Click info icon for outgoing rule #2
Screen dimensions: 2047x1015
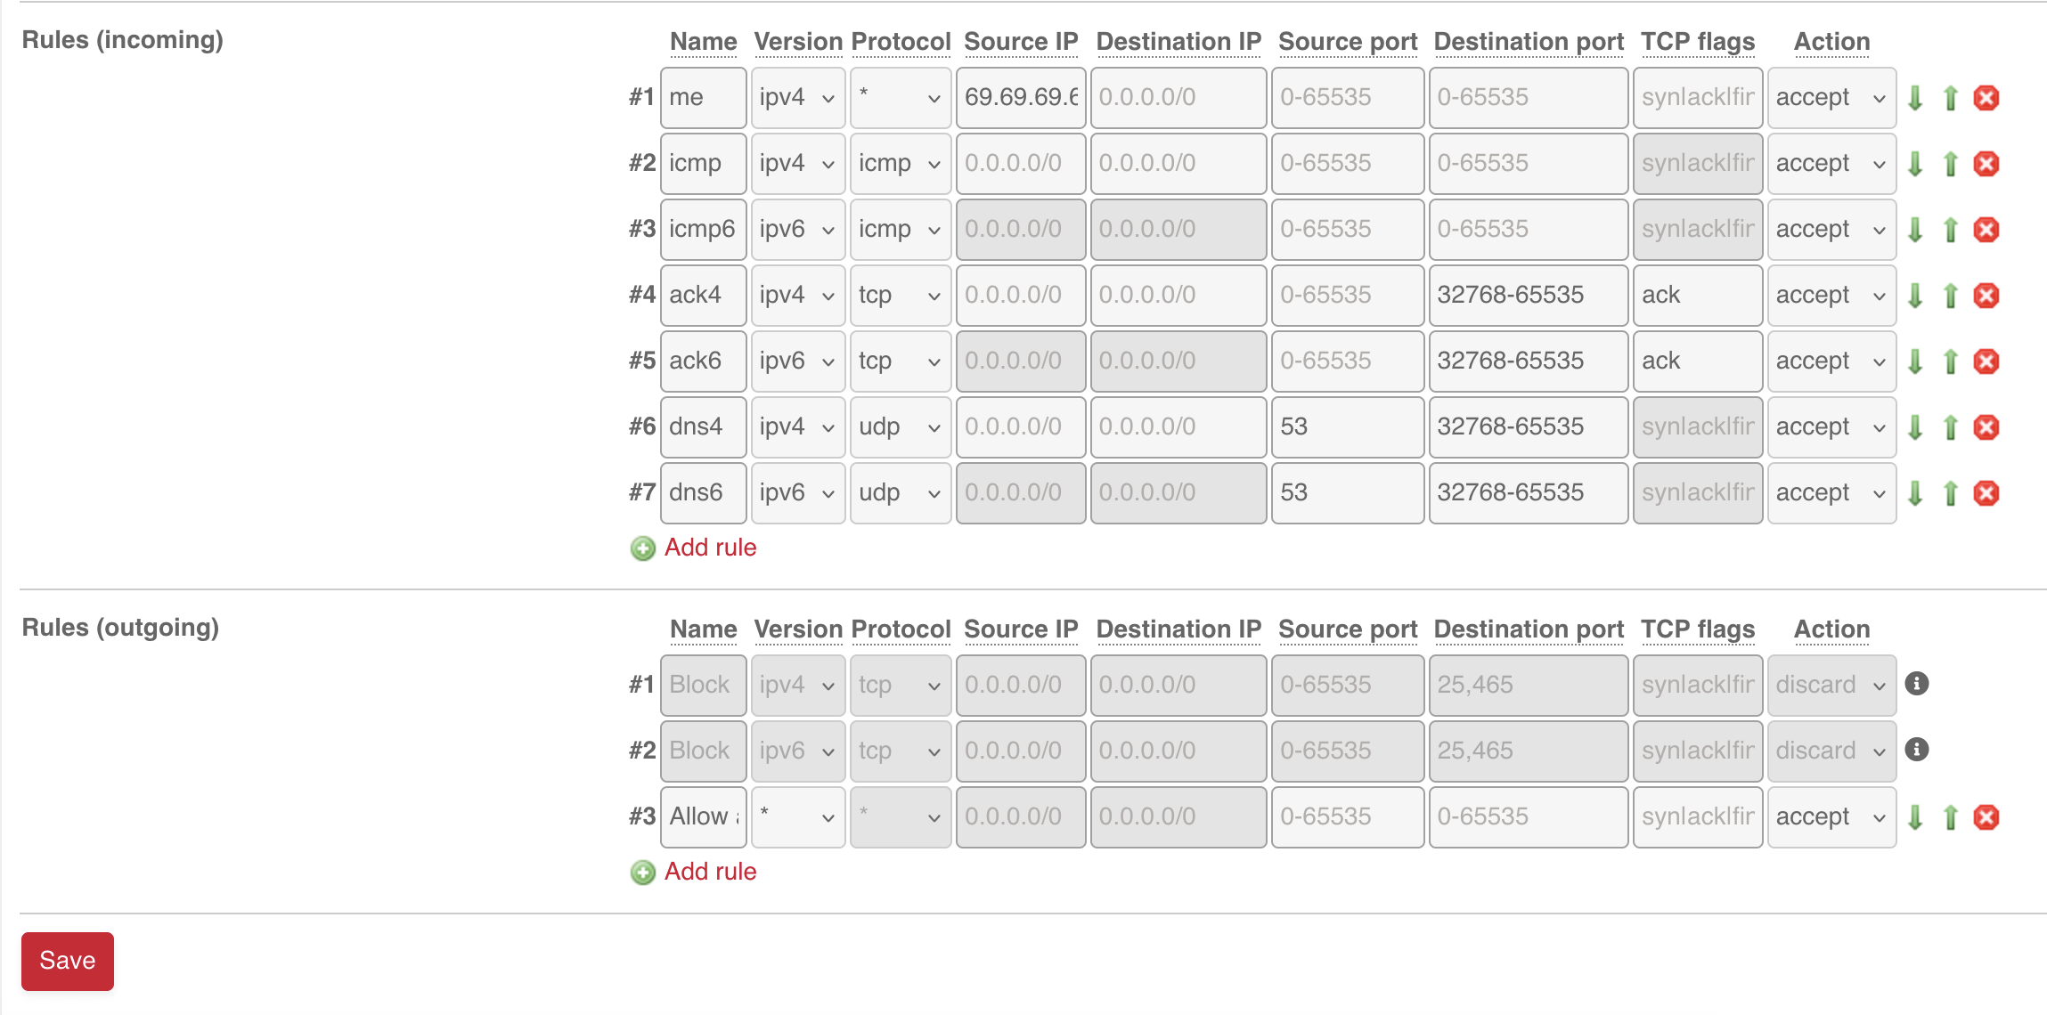coord(1916,750)
